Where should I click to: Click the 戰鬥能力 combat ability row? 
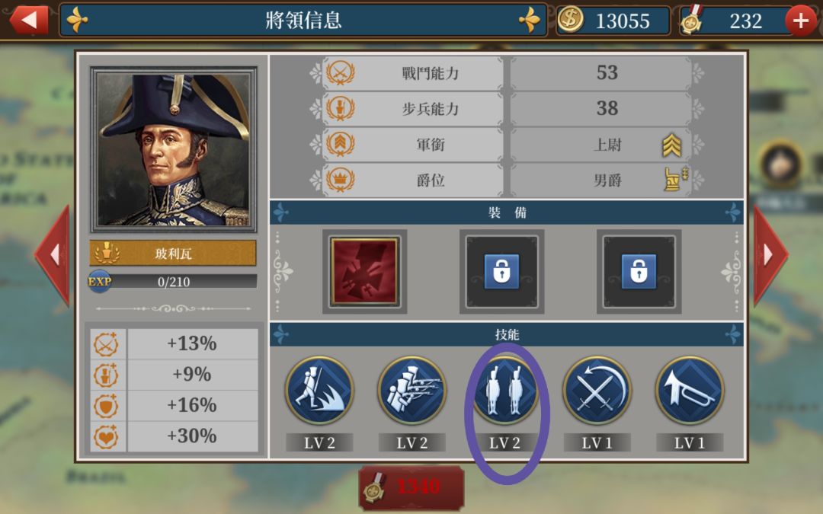coord(507,73)
